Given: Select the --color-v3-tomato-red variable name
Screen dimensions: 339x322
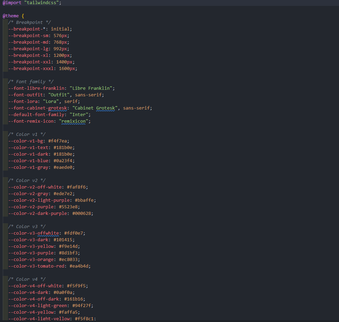Looking at the screenshot, I should coord(36,266).
